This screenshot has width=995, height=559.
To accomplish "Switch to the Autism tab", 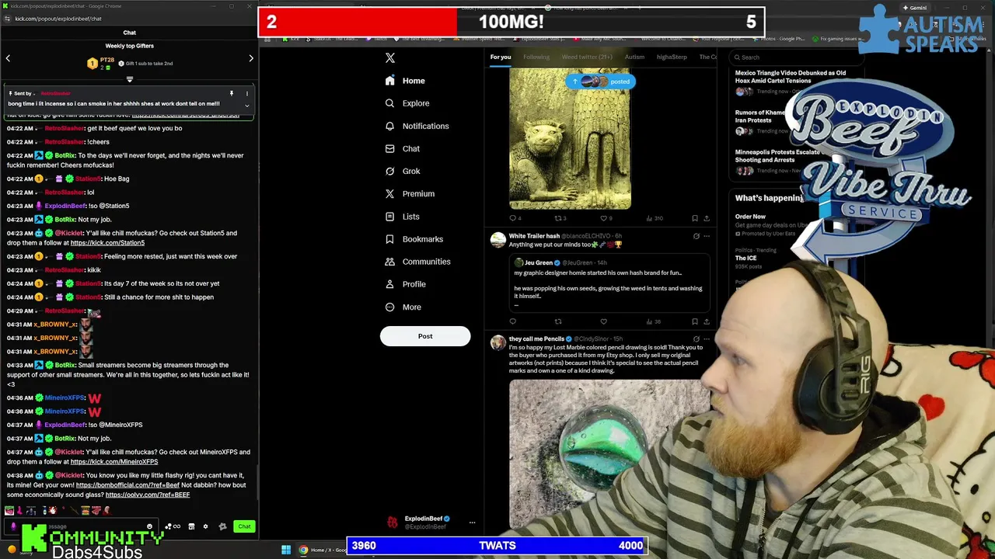I will click(635, 57).
